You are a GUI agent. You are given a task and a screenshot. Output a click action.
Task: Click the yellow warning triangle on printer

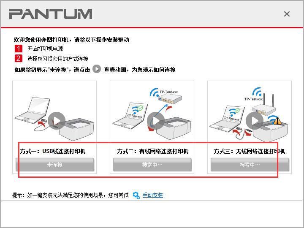(x=277, y=121)
